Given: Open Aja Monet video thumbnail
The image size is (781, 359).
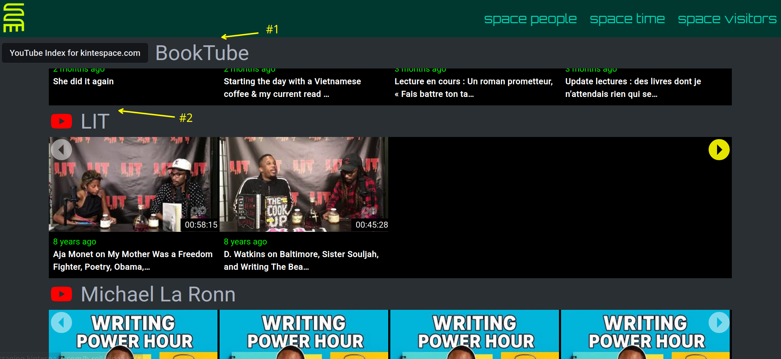Looking at the screenshot, I should [133, 184].
